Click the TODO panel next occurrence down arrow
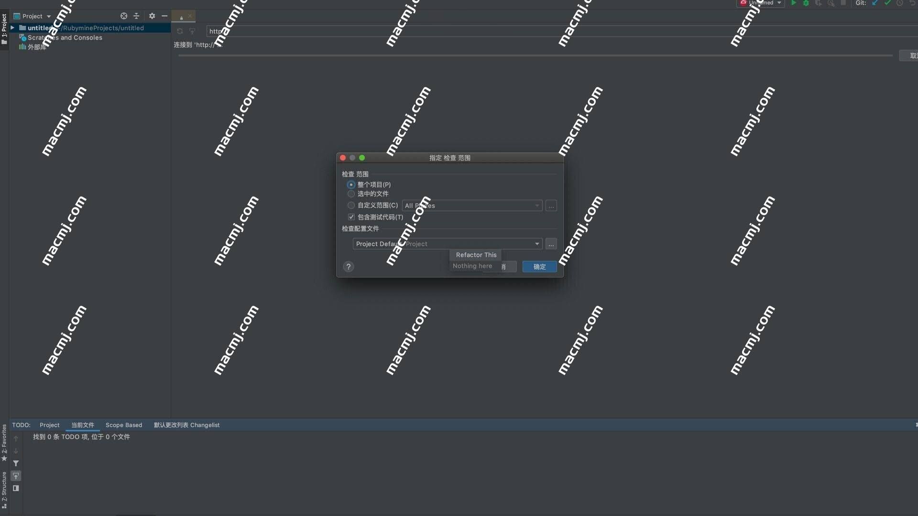Image resolution: width=918 pixels, height=516 pixels. tap(16, 451)
